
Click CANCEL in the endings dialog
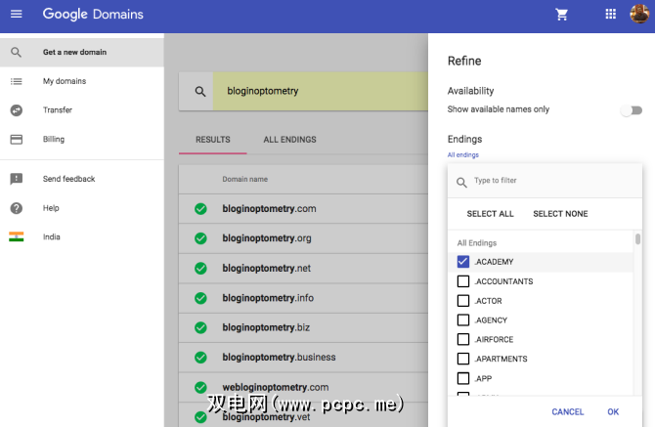tap(567, 412)
